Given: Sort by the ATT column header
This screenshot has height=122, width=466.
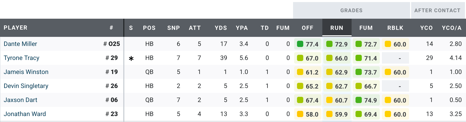Looking at the screenshot, I should 195,28.
